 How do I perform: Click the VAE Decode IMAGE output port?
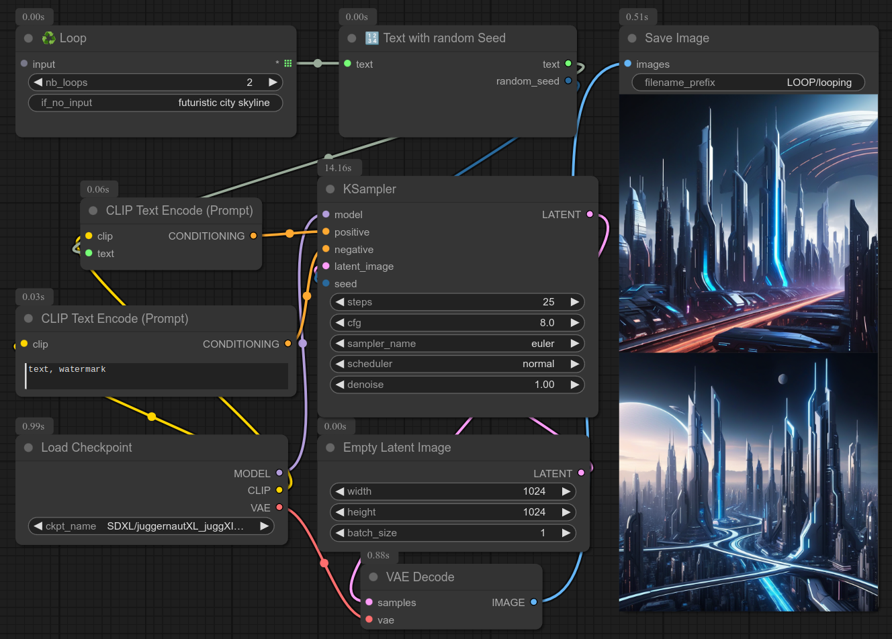[534, 602]
